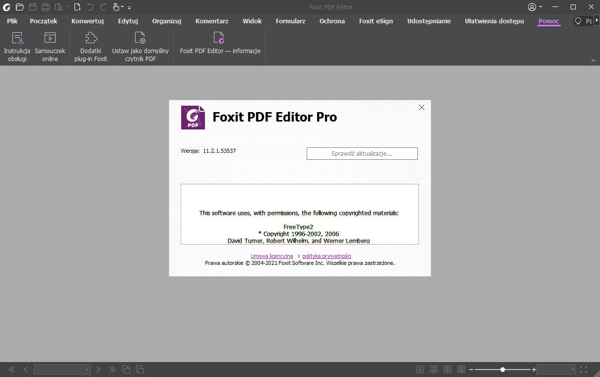Go to first page double-arrow icon
Screen dimensions: 600x377
(12, 370)
